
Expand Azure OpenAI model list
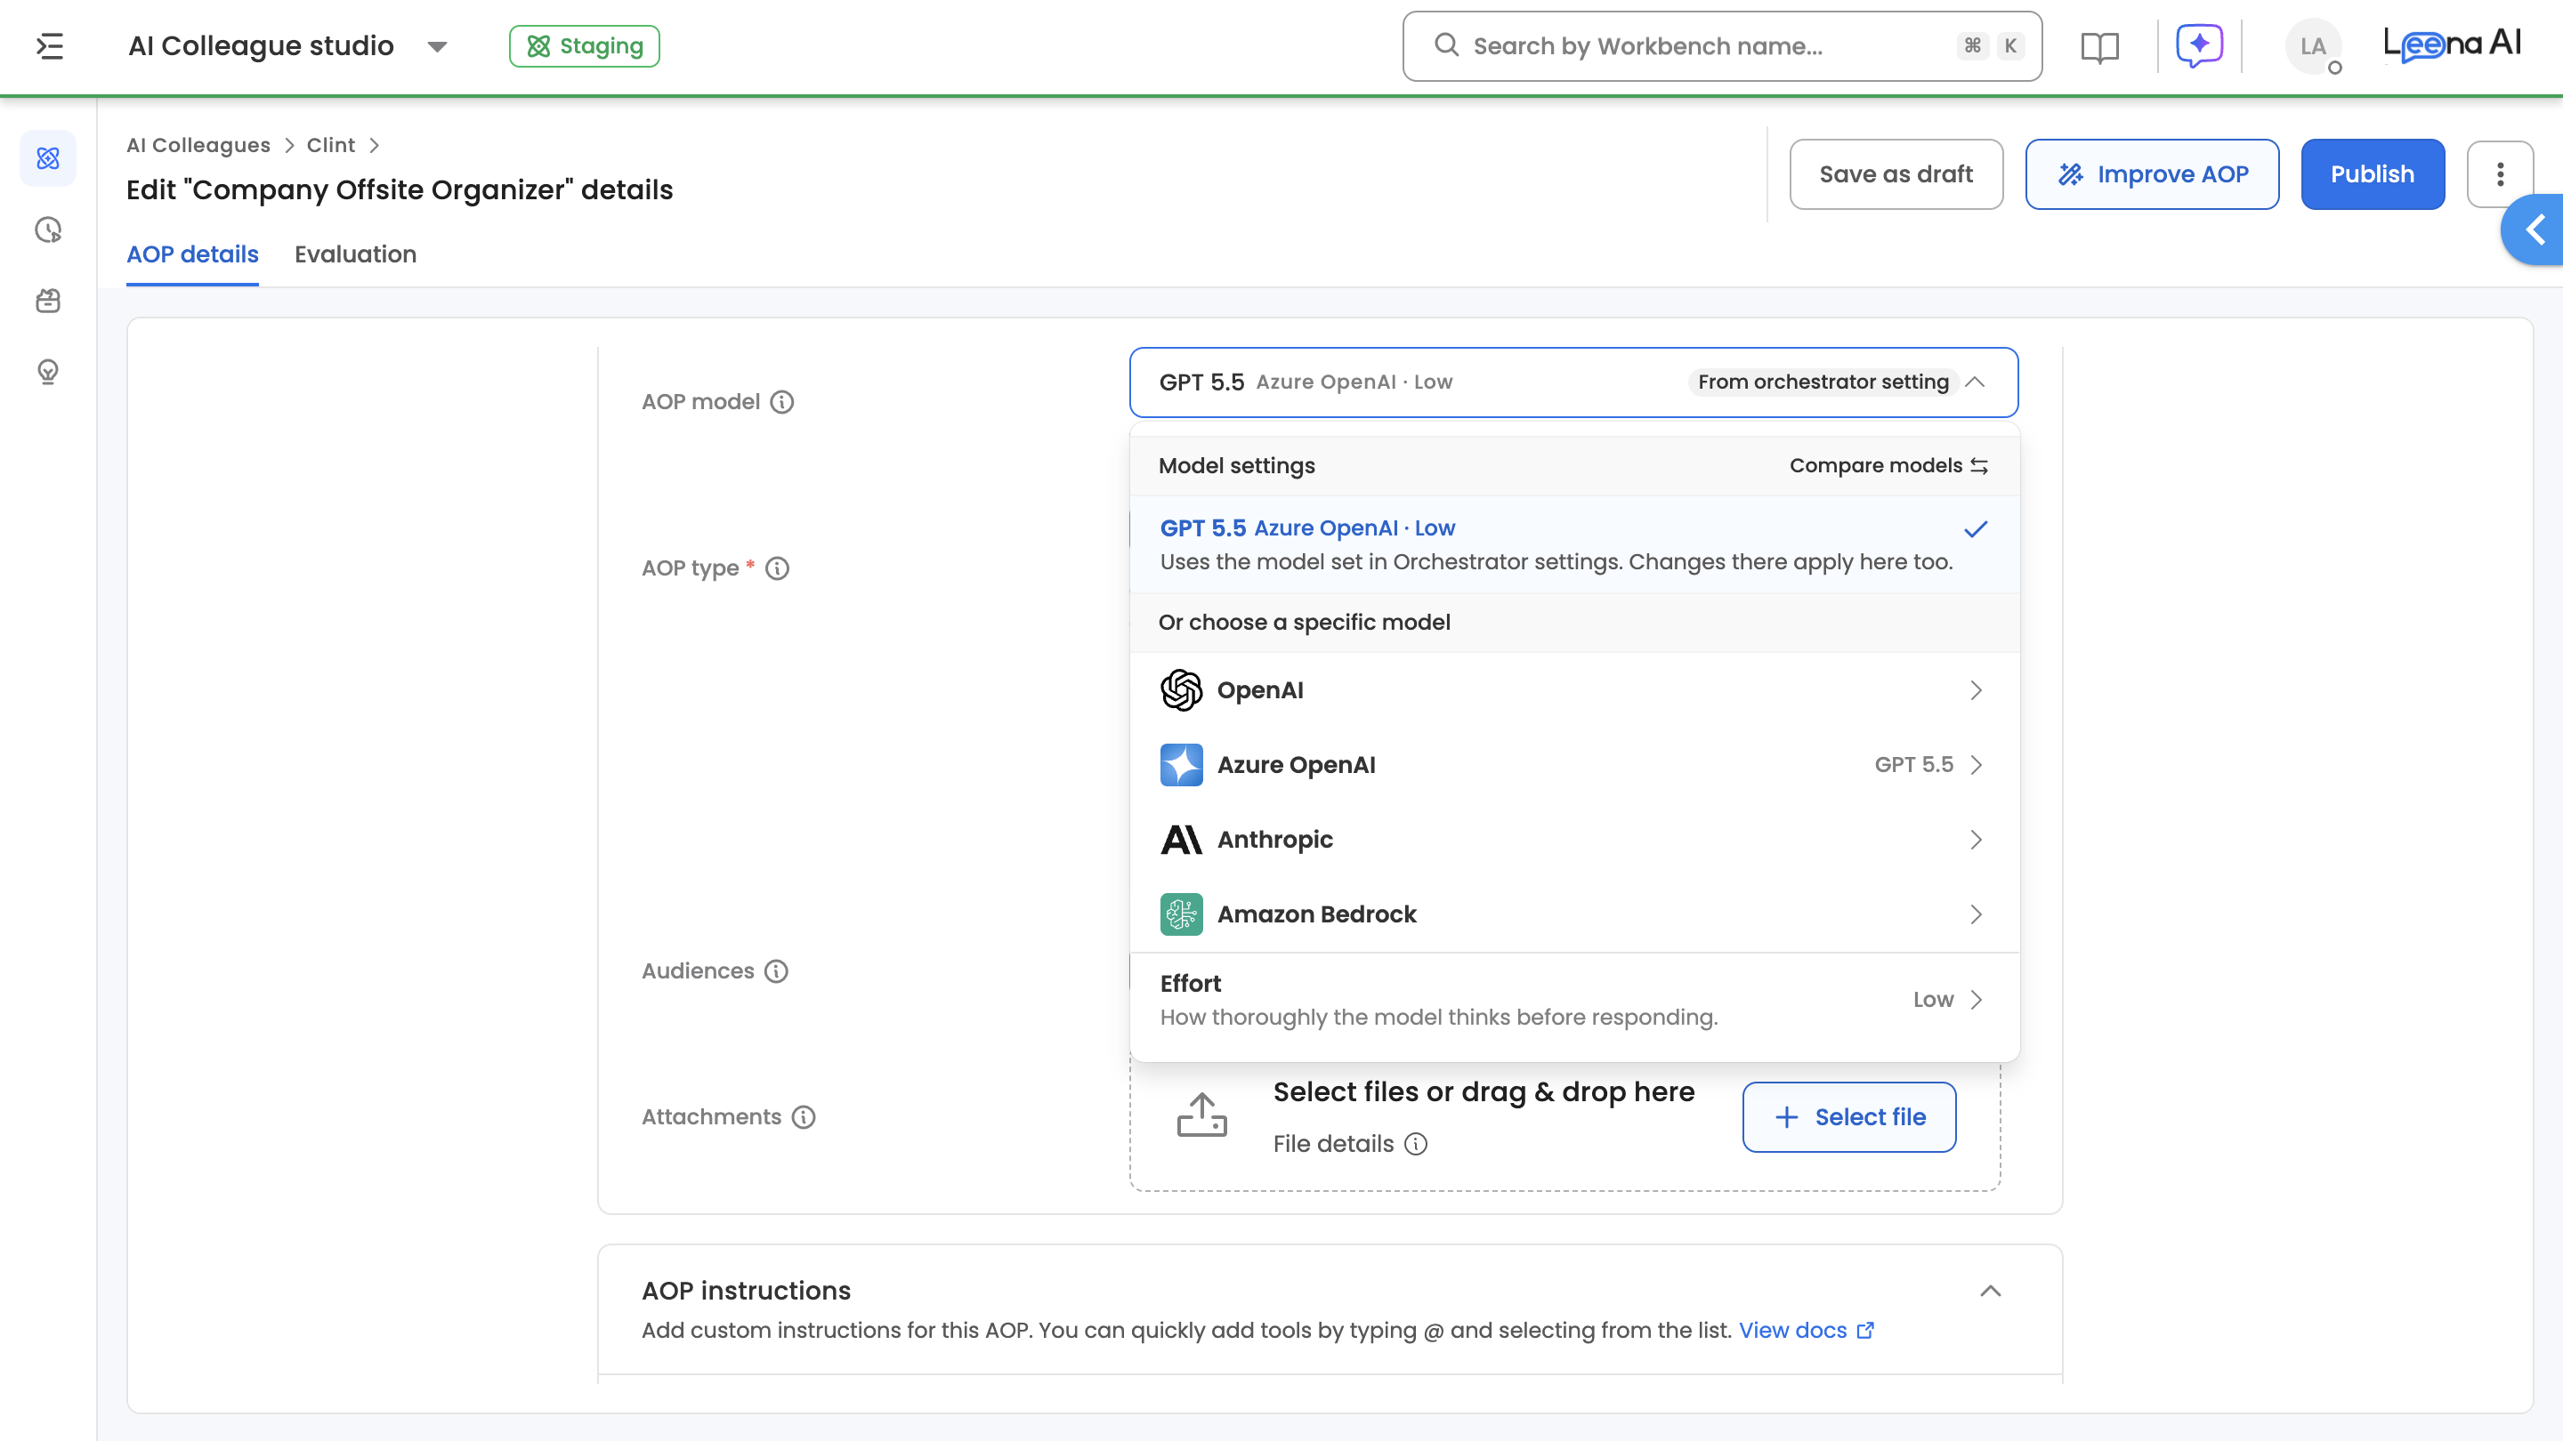tap(1574, 765)
